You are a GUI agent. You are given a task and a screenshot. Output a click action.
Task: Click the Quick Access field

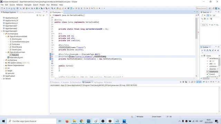pos(201,8)
